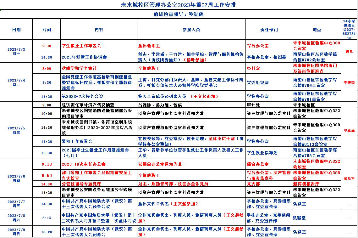Screen dimensions: 358x238
Task: Click the 各科室 department cell
Action: pos(269,68)
